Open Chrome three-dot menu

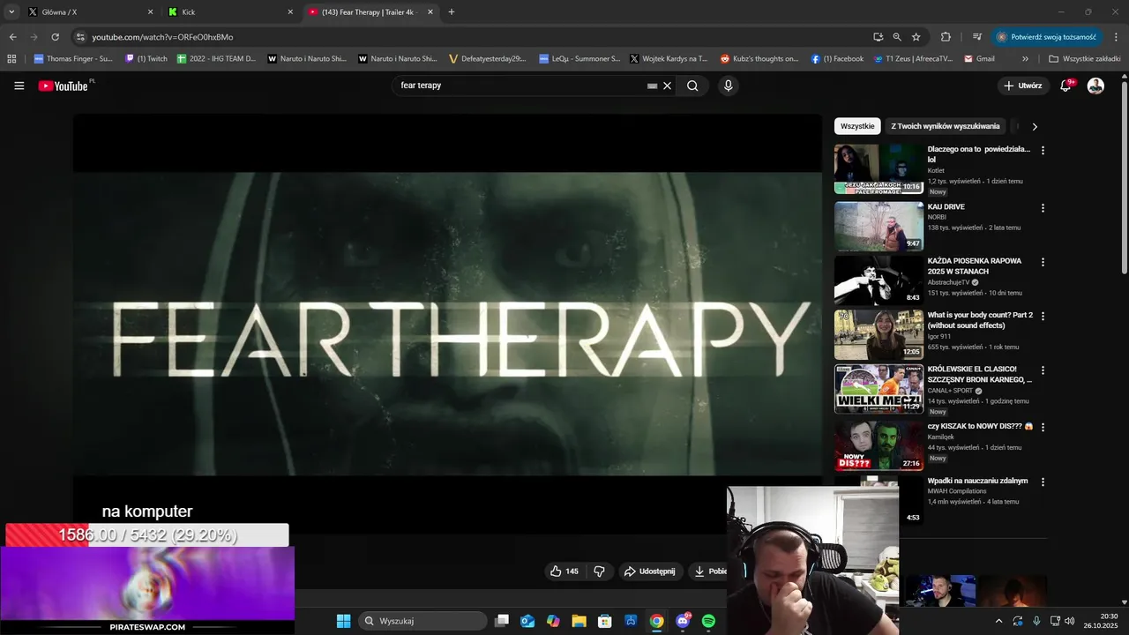[1117, 37]
